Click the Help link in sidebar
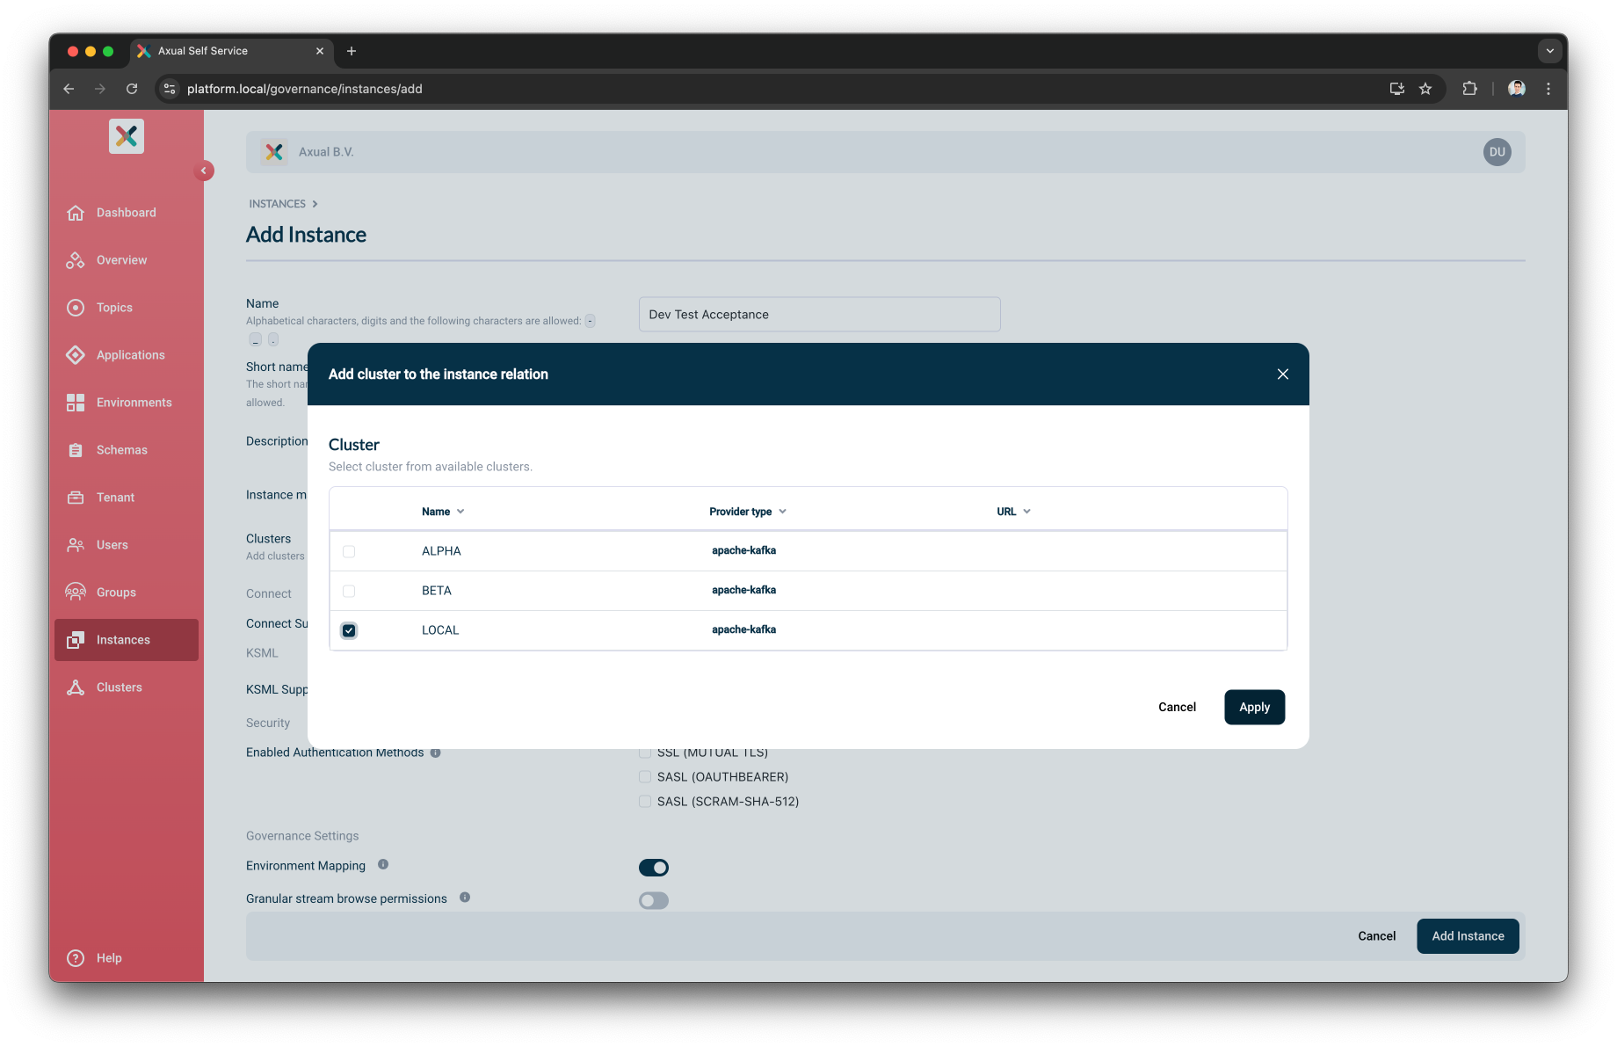This screenshot has width=1617, height=1047. click(x=109, y=958)
